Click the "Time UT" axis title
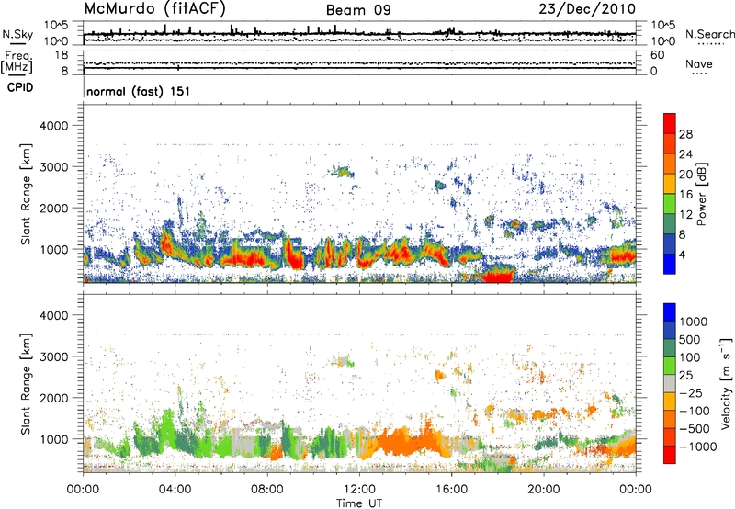Image resolution: width=735 pixels, height=509 pixels. [x=359, y=503]
